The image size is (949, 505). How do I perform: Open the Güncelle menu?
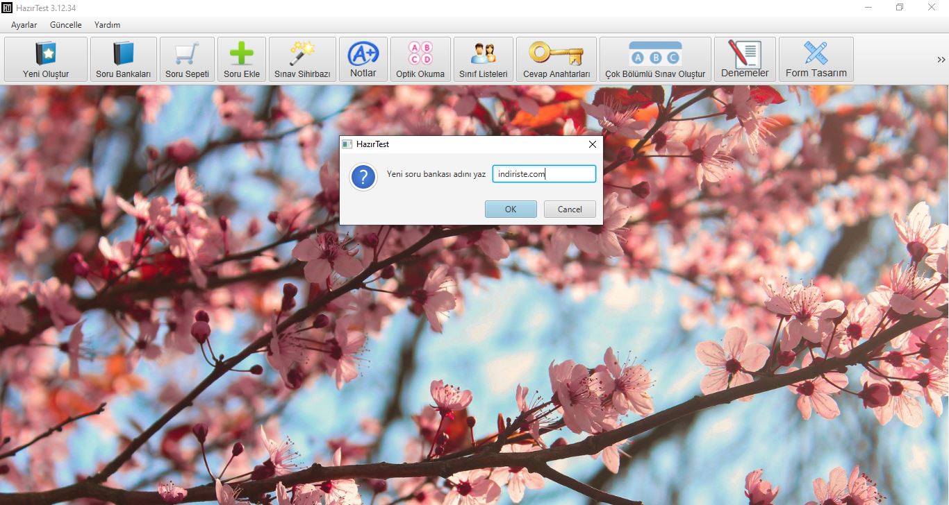pos(66,25)
